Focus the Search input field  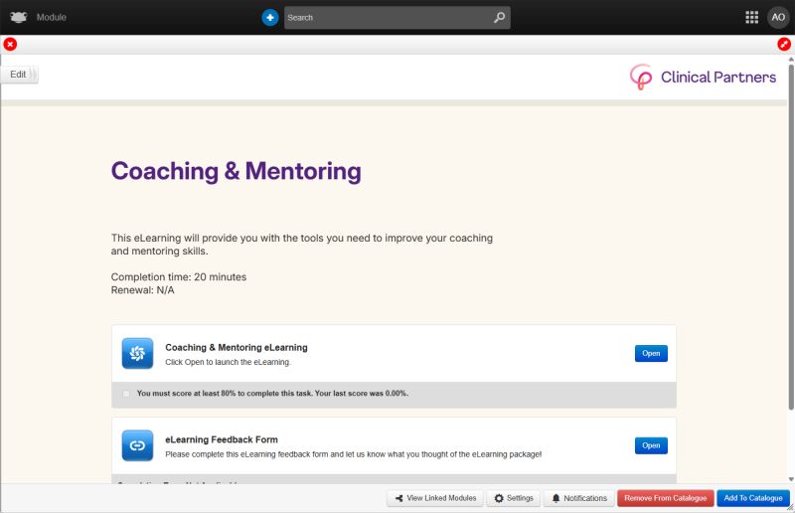(x=388, y=18)
